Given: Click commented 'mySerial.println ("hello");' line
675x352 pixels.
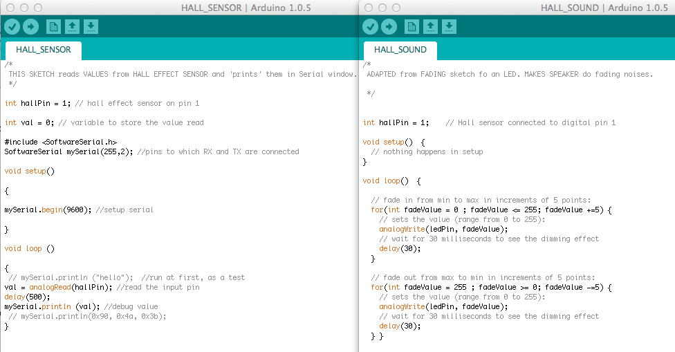Looking at the screenshot, I should point(127,277).
